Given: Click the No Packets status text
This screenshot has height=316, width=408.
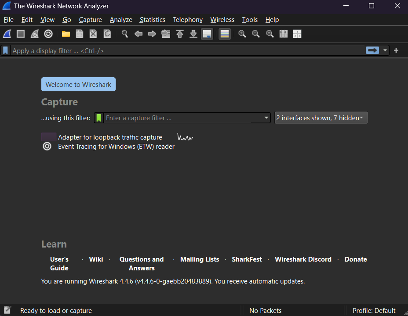Looking at the screenshot, I should point(266,311).
